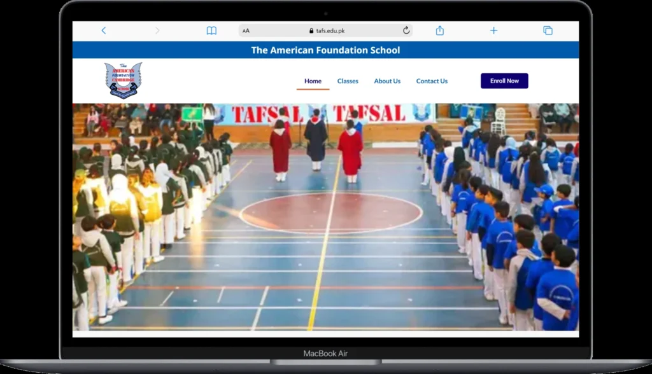Click the Enroll Now button

point(504,81)
